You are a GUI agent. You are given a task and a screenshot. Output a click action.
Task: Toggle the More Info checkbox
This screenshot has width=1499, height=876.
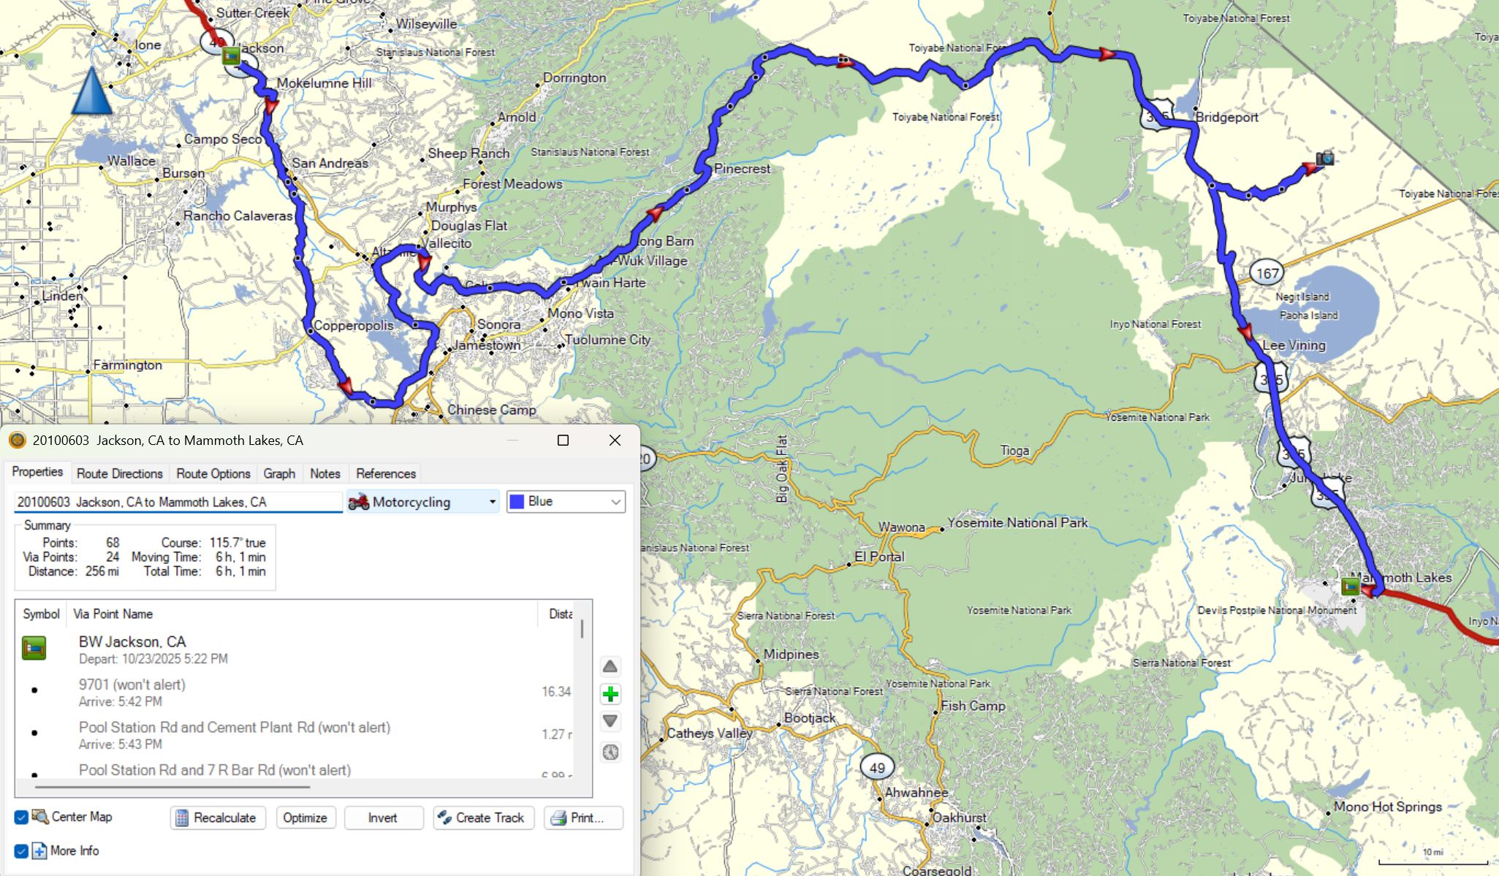pos(21,851)
